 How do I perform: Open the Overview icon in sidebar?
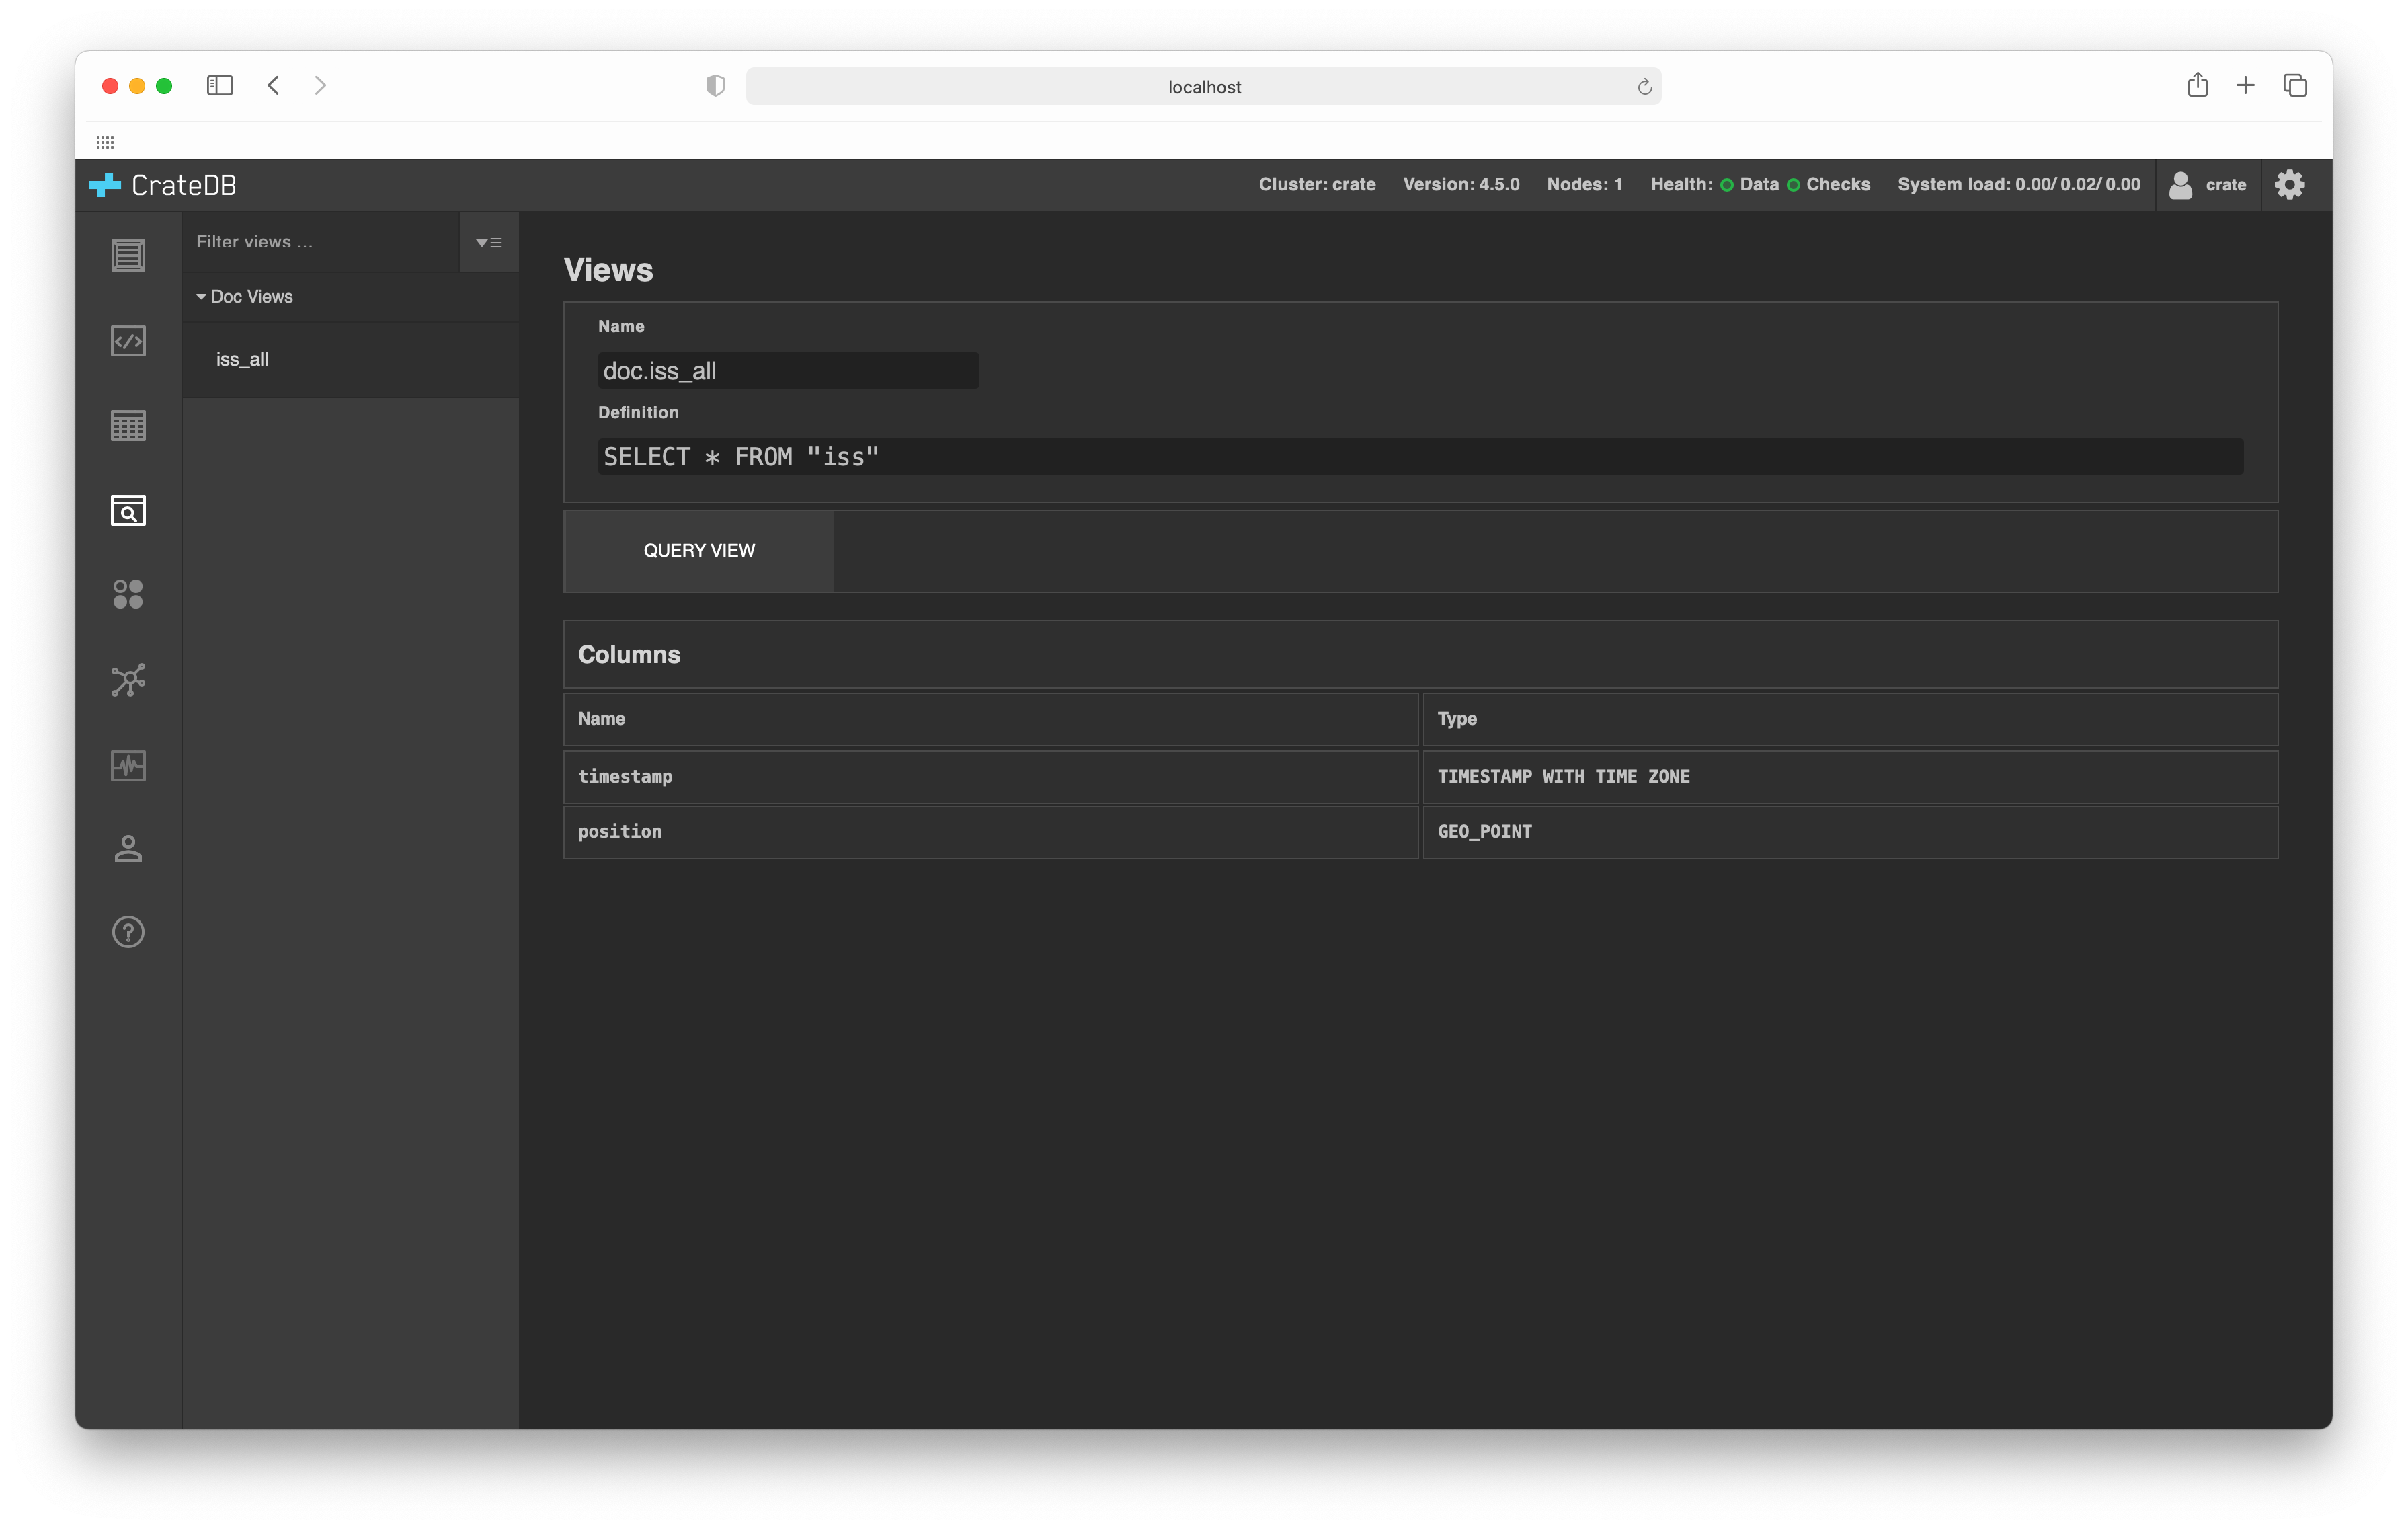coord(128,255)
